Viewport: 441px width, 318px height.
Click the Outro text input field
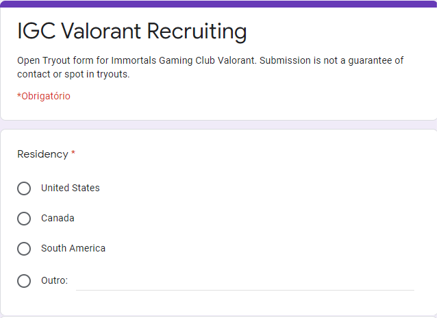coord(244,281)
